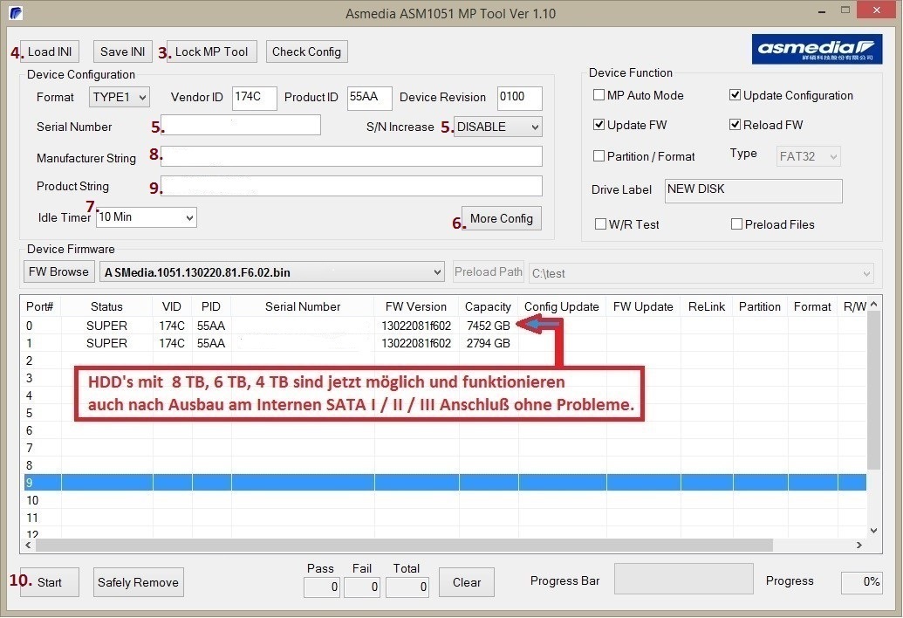Open More Config settings
The width and height of the screenshot is (903, 618).
point(502,218)
